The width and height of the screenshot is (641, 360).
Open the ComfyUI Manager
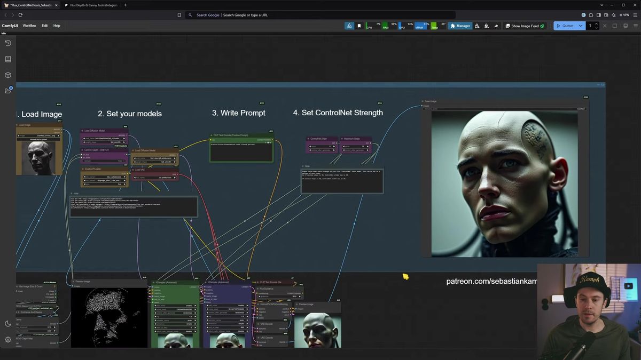click(460, 26)
